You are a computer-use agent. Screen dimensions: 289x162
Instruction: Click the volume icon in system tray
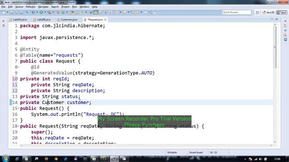[x=261, y=159]
